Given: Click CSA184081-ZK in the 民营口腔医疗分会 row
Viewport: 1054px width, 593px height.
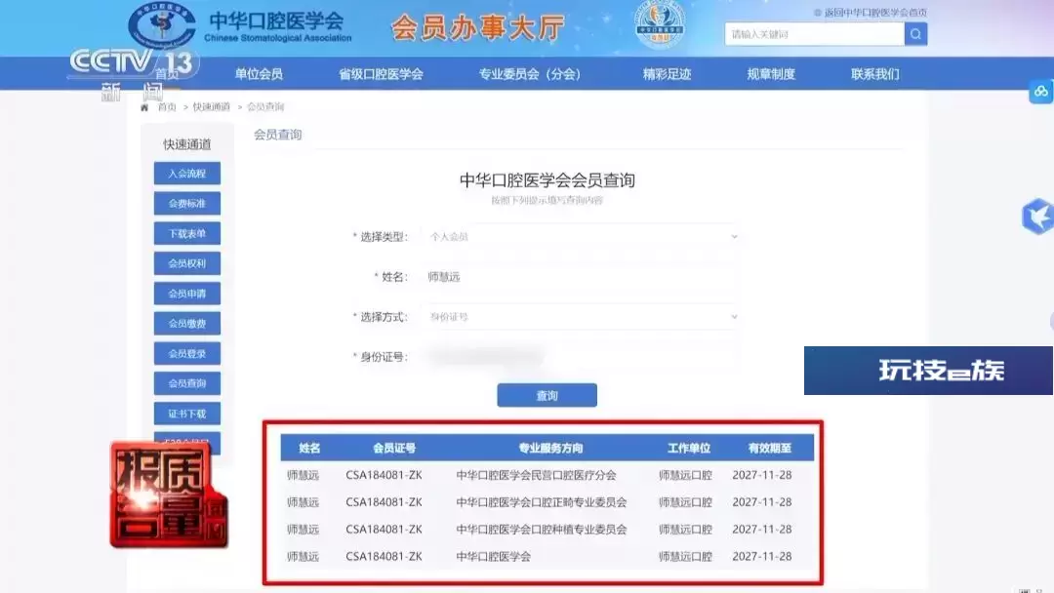Looking at the screenshot, I should (384, 476).
